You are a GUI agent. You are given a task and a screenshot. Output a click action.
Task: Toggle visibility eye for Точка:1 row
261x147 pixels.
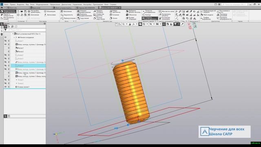(5, 80)
